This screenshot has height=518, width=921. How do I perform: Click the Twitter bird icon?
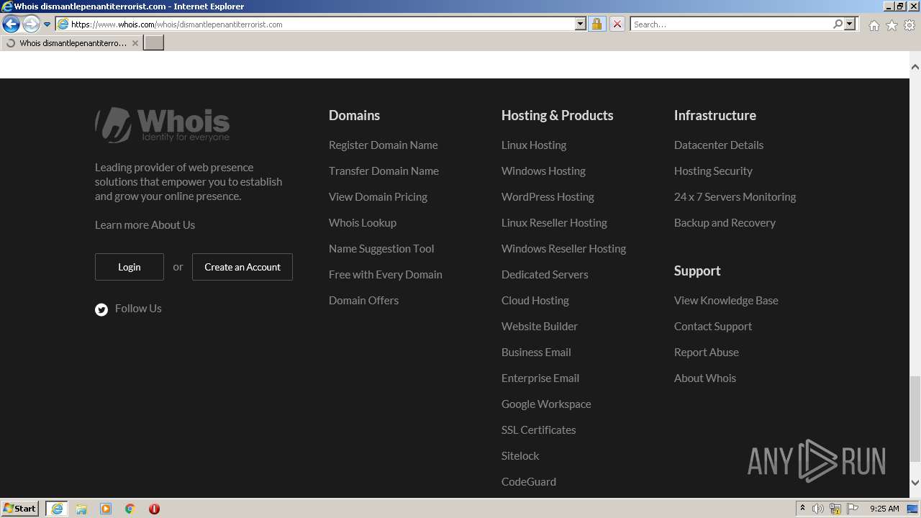101,309
